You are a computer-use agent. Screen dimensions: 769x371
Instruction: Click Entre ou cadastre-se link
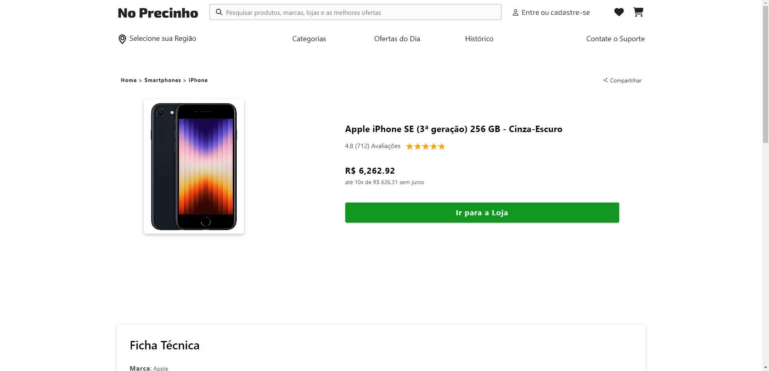point(556,13)
